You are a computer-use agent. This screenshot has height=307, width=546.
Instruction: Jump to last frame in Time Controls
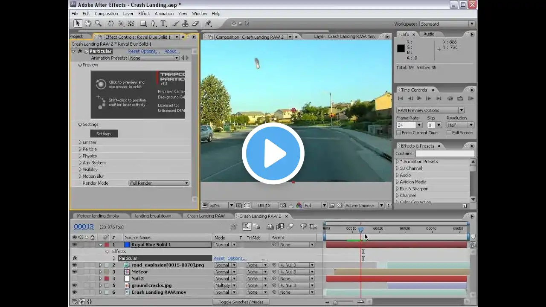[438, 98]
